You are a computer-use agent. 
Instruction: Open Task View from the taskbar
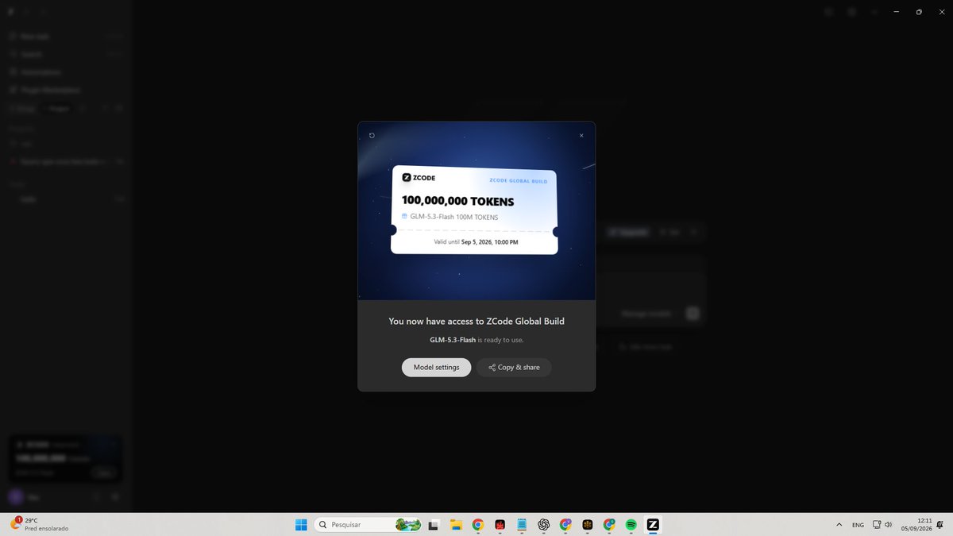click(x=434, y=525)
